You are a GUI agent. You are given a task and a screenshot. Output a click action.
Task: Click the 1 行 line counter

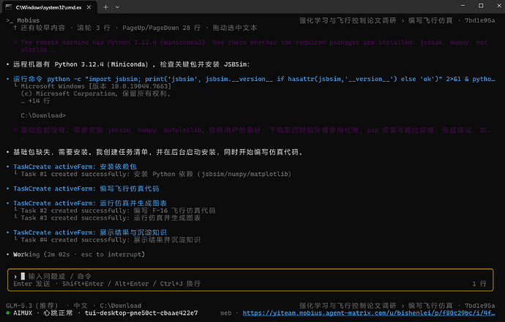(x=479, y=284)
